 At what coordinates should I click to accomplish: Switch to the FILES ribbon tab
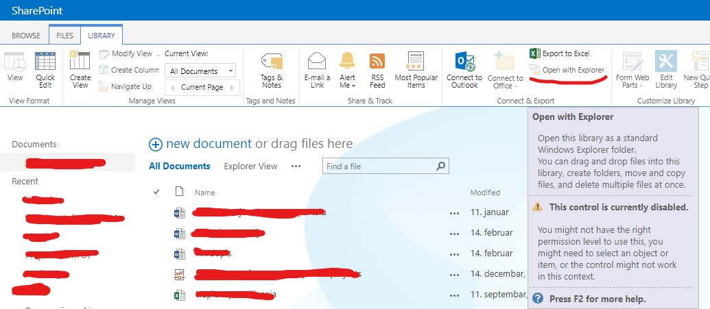click(x=64, y=36)
